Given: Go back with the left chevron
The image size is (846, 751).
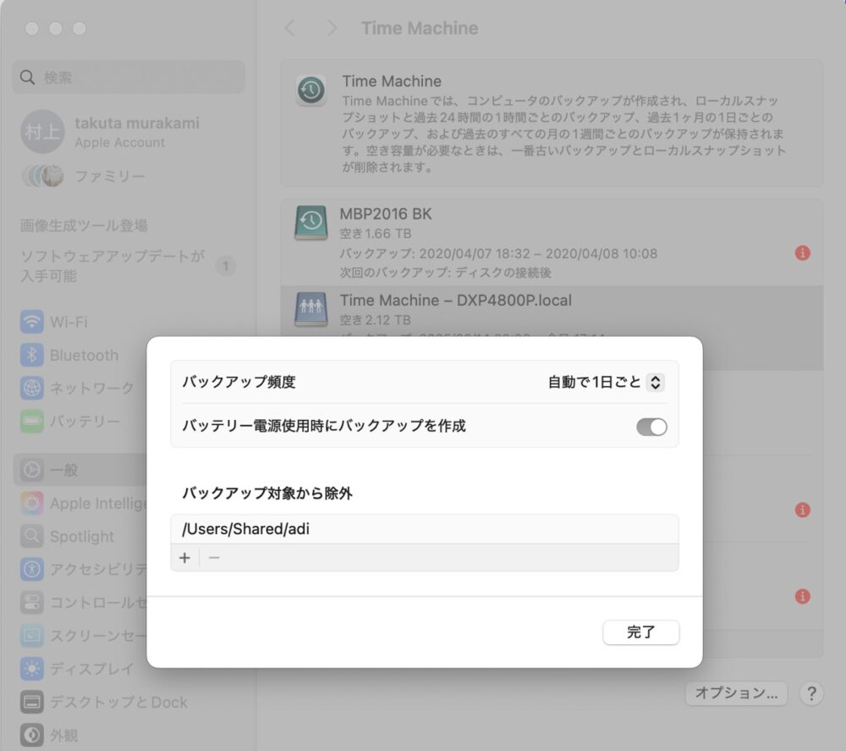Looking at the screenshot, I should [290, 29].
